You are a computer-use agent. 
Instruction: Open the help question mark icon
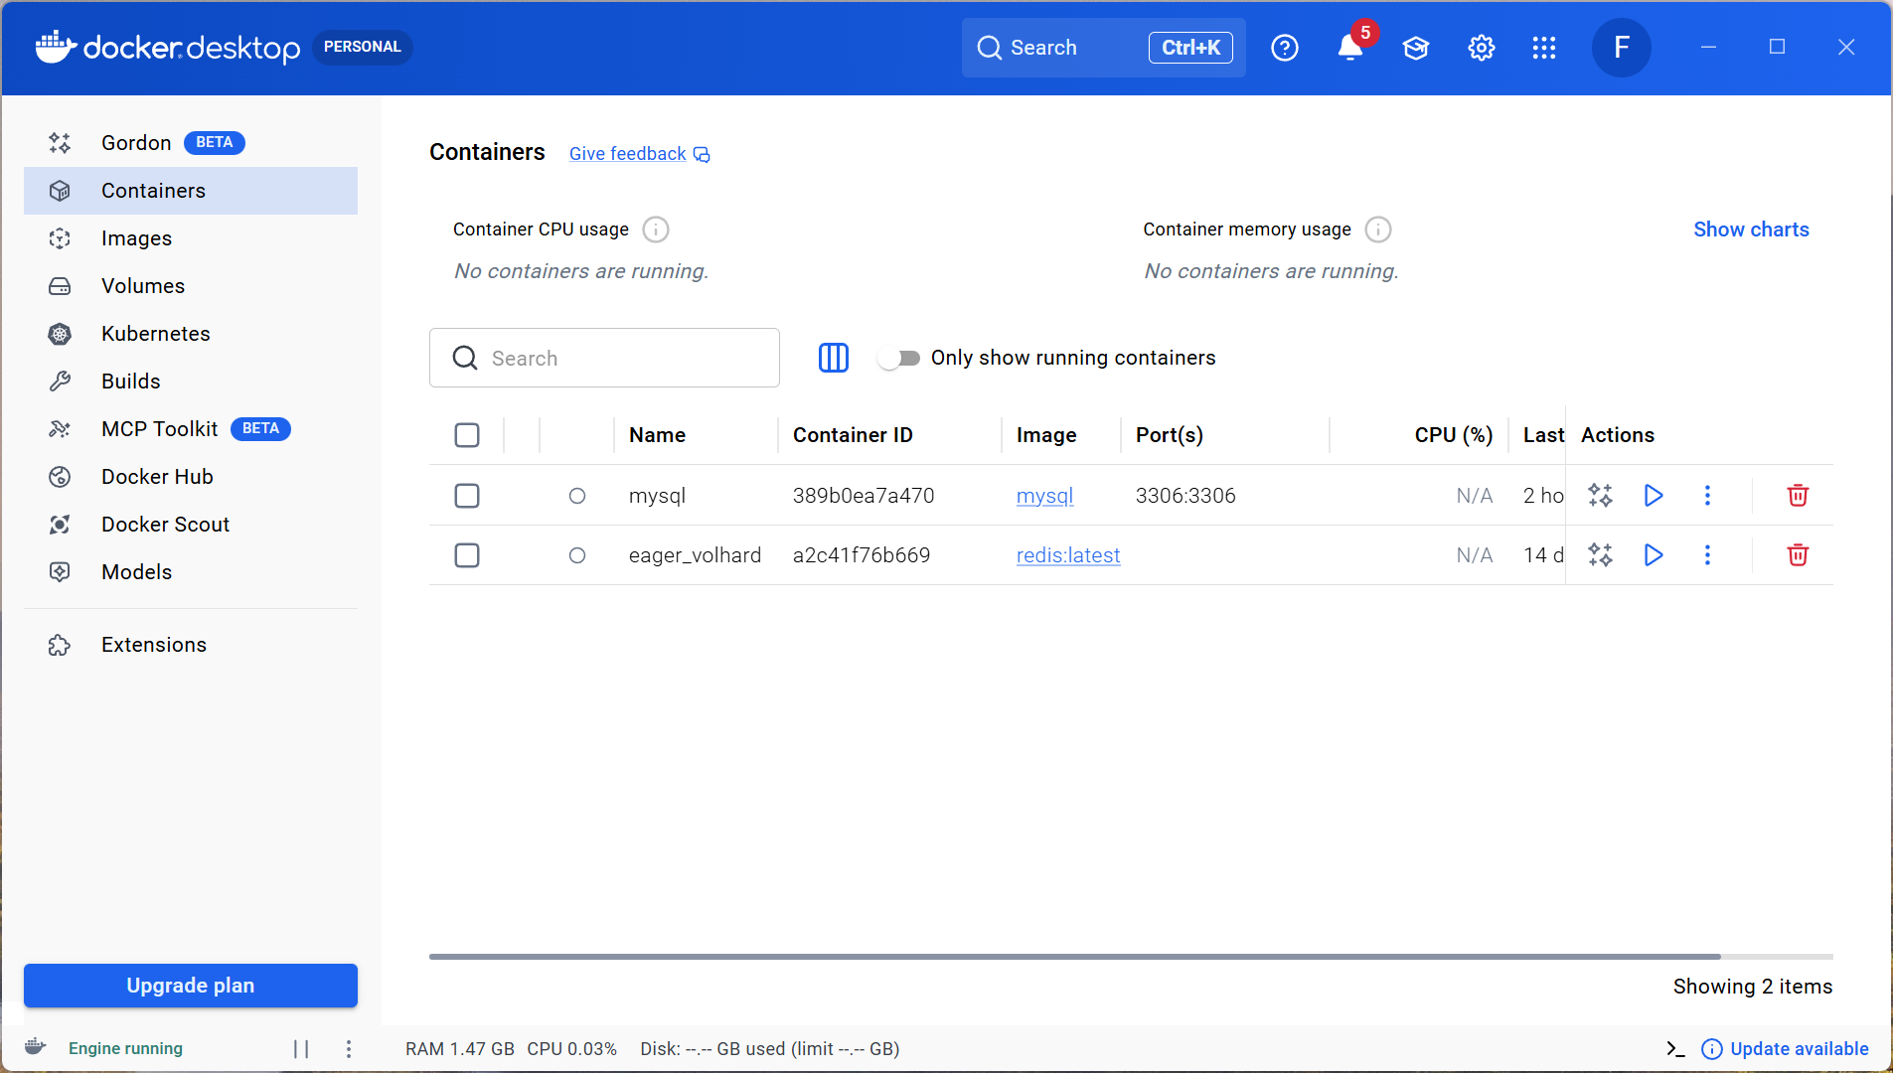(x=1285, y=48)
